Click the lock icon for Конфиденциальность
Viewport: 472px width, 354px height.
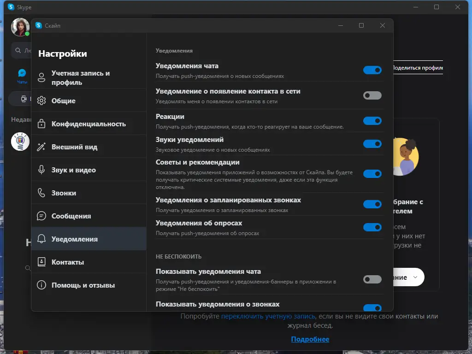41,124
